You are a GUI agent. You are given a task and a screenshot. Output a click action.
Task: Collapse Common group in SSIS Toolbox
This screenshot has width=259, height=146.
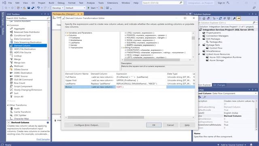point(8,25)
